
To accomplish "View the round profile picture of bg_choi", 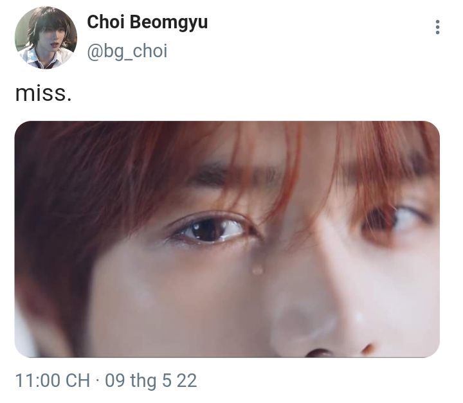I will pyautogui.click(x=46, y=37).
